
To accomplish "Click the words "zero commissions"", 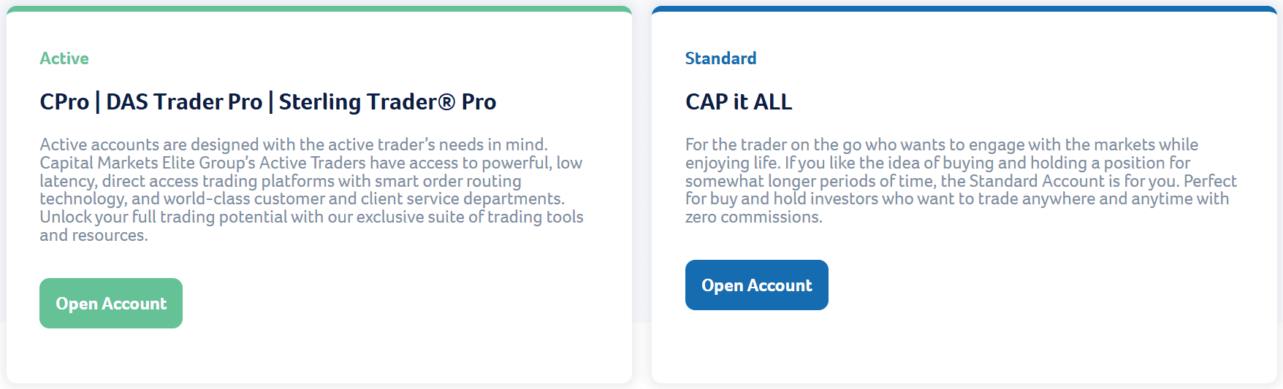I will [753, 217].
